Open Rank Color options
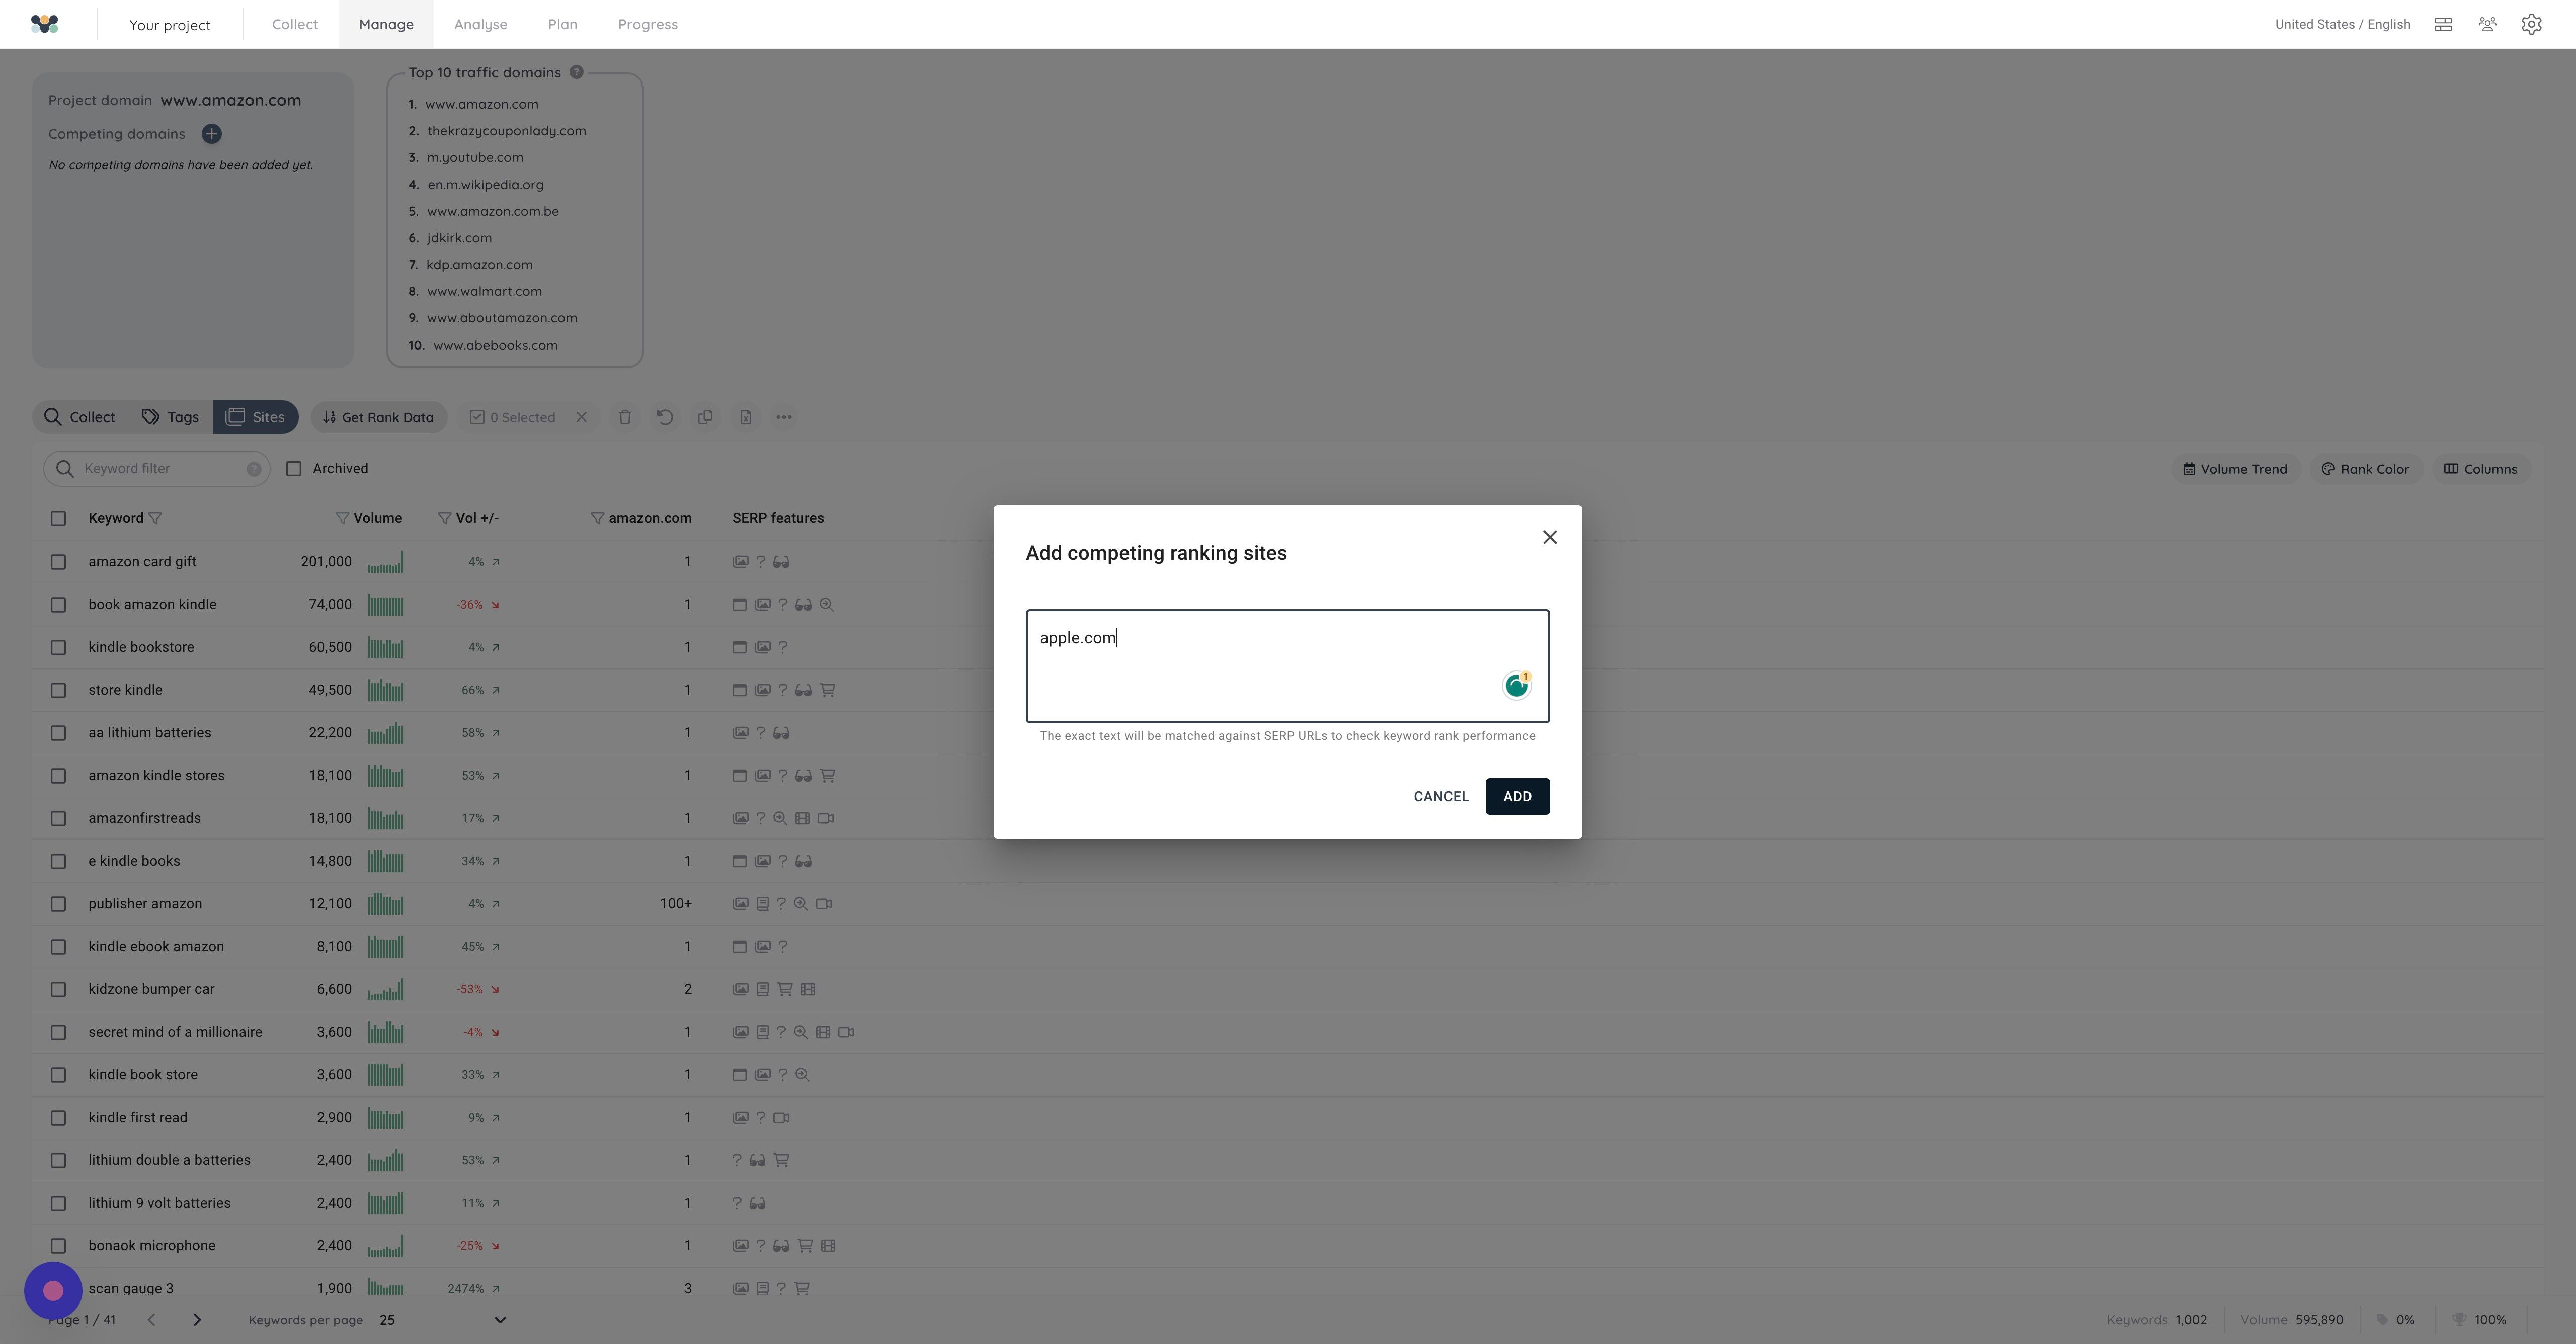2576x1344 pixels. point(2365,469)
